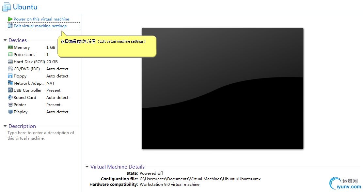
Task: Click the Ubuntu.vmx configuration file path
Action: click(x=200, y=179)
